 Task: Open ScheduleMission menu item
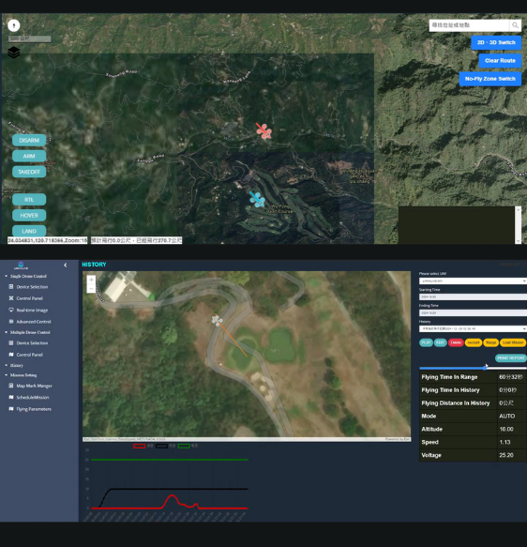(33, 397)
